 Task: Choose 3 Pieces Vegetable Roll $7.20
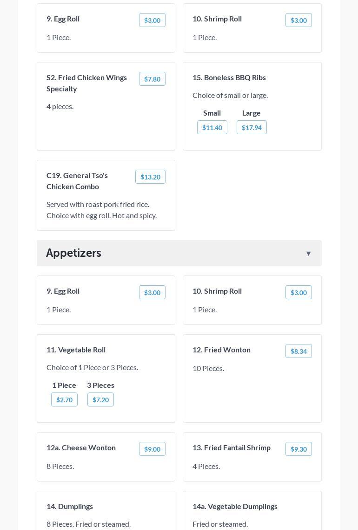click(x=100, y=399)
